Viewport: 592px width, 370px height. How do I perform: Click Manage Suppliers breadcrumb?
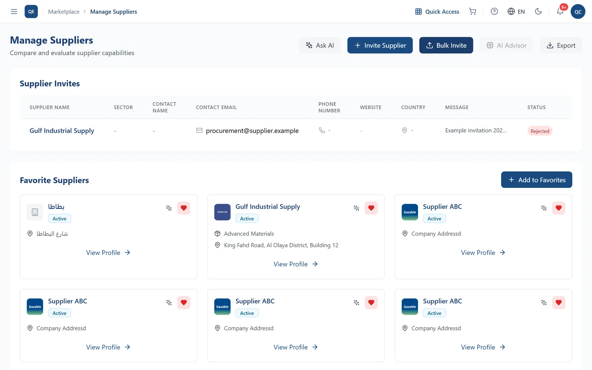(114, 11)
